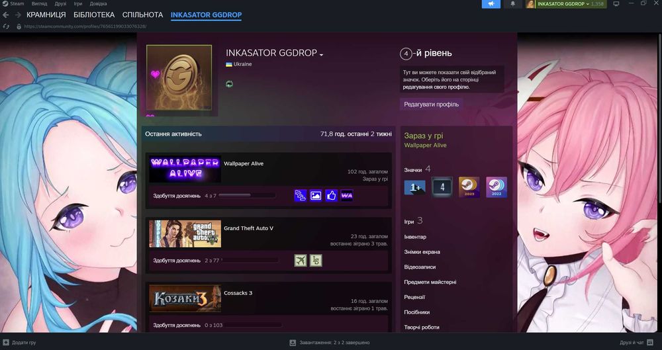The width and height of the screenshot is (662, 350).
Task: Open the Wallpaper Alive game title link
Action: 244,163
